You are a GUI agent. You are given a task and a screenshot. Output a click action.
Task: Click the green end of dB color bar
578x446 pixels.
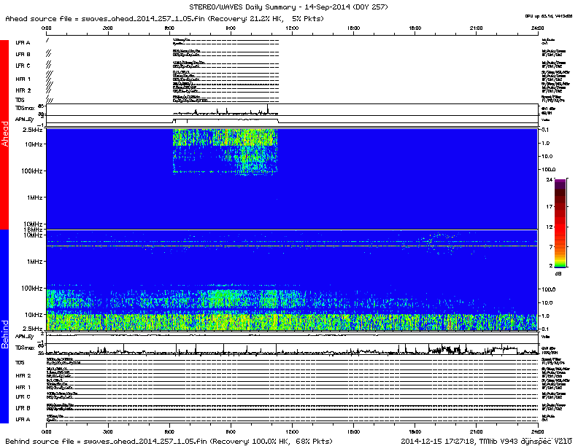point(560,265)
